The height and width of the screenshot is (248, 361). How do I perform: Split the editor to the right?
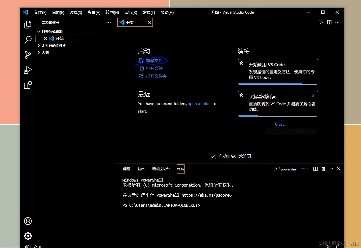coord(329,22)
